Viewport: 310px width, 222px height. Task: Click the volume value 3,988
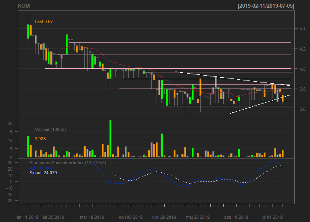[x=40, y=139]
